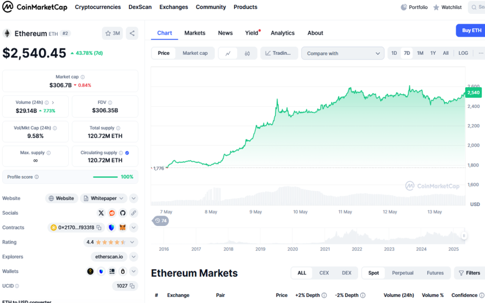
Task: Expand Website row chevron
Action: click(134, 198)
